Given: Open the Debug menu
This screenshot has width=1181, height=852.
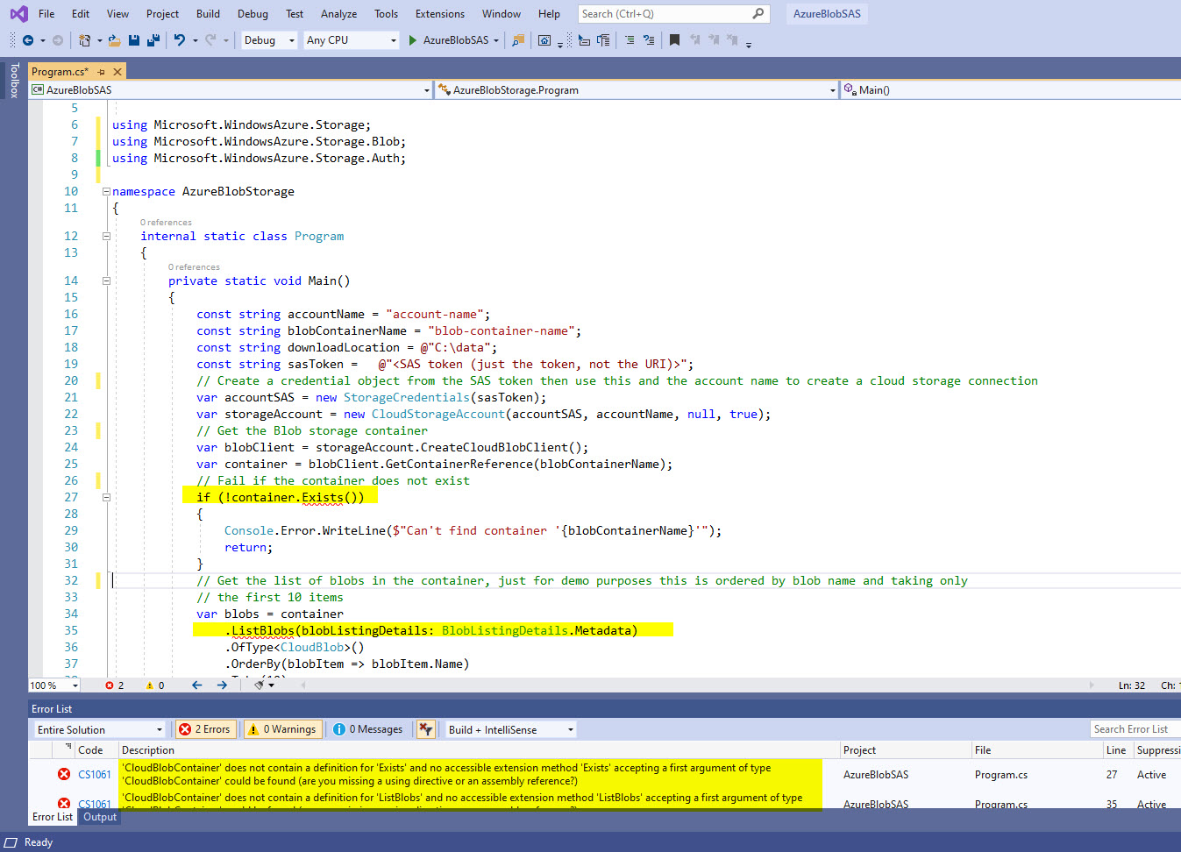Looking at the screenshot, I should (253, 14).
